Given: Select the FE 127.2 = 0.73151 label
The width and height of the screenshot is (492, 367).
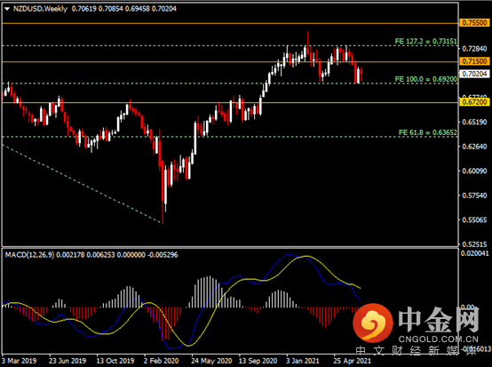Looking at the screenshot, I should pyautogui.click(x=425, y=42).
